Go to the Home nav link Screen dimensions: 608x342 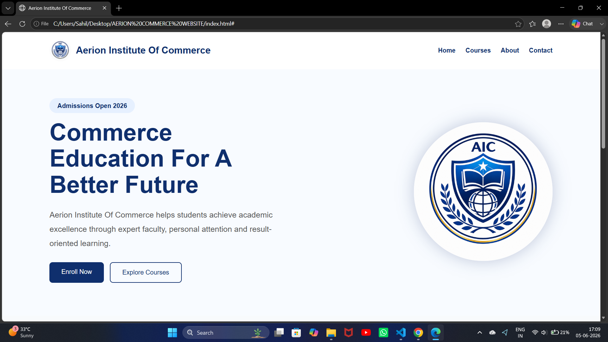click(x=447, y=50)
